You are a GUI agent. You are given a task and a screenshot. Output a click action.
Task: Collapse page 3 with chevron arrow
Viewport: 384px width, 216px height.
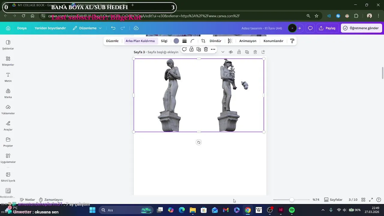click(x=223, y=52)
